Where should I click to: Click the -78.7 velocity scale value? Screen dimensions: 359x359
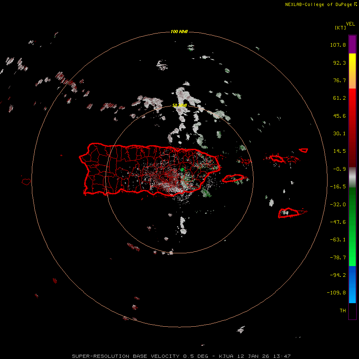pos(338,258)
